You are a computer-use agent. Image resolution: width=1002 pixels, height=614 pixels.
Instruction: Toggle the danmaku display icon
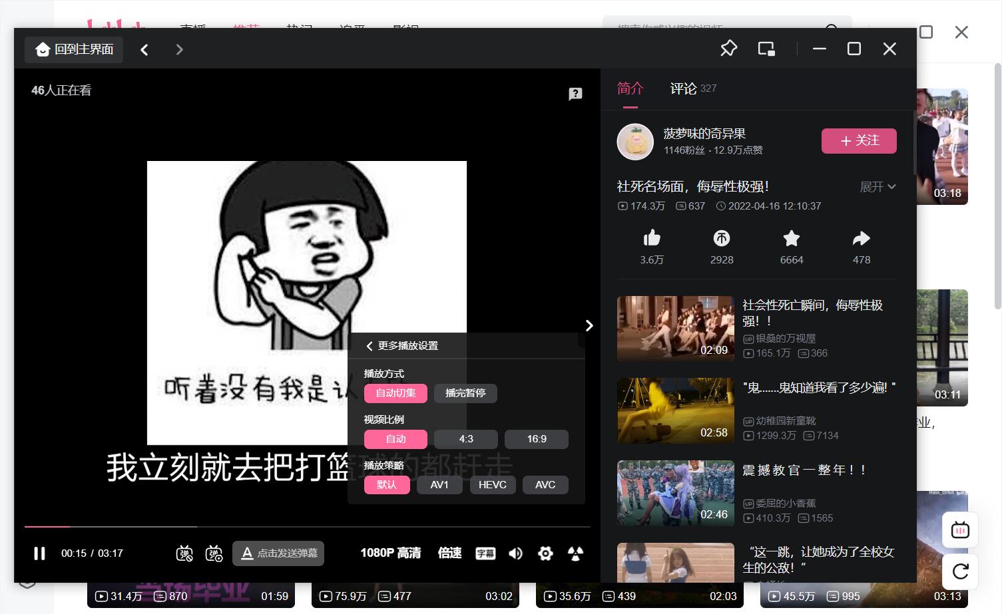click(184, 553)
